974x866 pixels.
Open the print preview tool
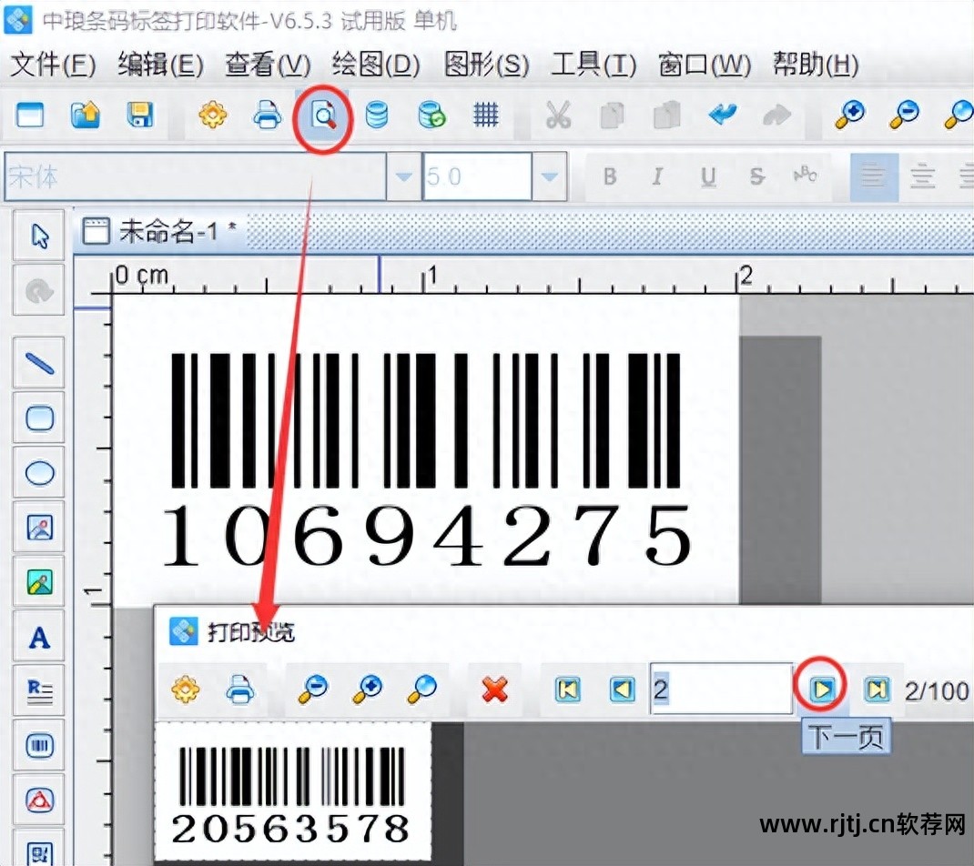point(323,116)
